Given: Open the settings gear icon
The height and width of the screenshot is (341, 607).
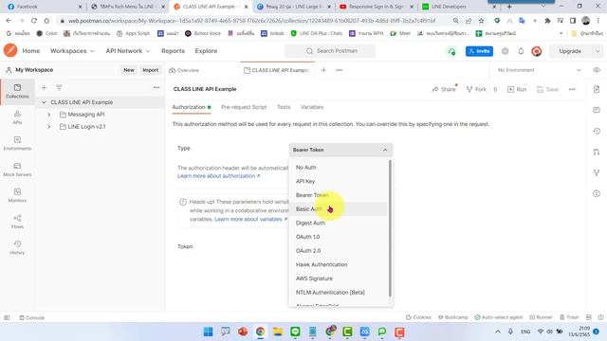Looking at the screenshot, I should click(506, 51).
